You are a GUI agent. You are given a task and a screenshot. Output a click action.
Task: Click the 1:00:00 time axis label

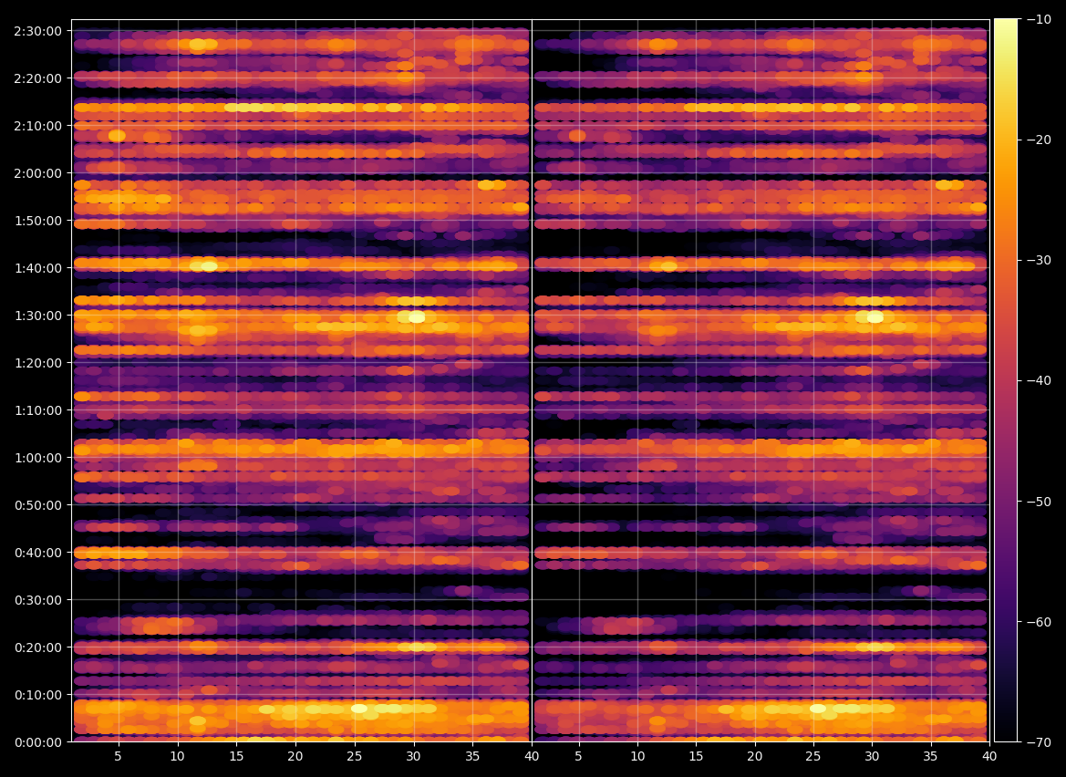pos(37,458)
